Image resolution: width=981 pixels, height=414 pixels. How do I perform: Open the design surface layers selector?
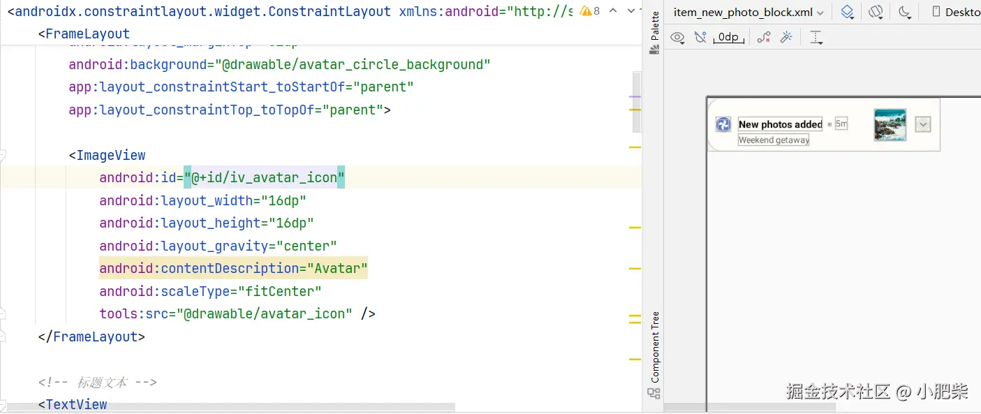click(x=848, y=12)
